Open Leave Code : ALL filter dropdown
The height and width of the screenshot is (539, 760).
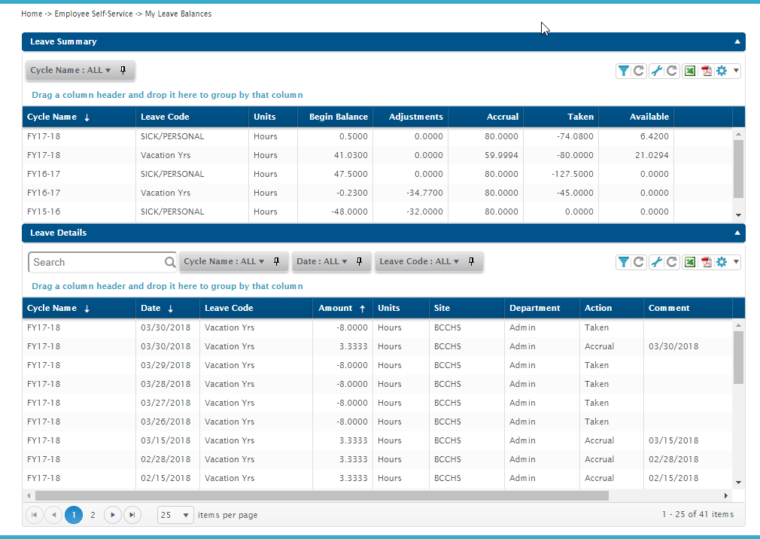(419, 261)
